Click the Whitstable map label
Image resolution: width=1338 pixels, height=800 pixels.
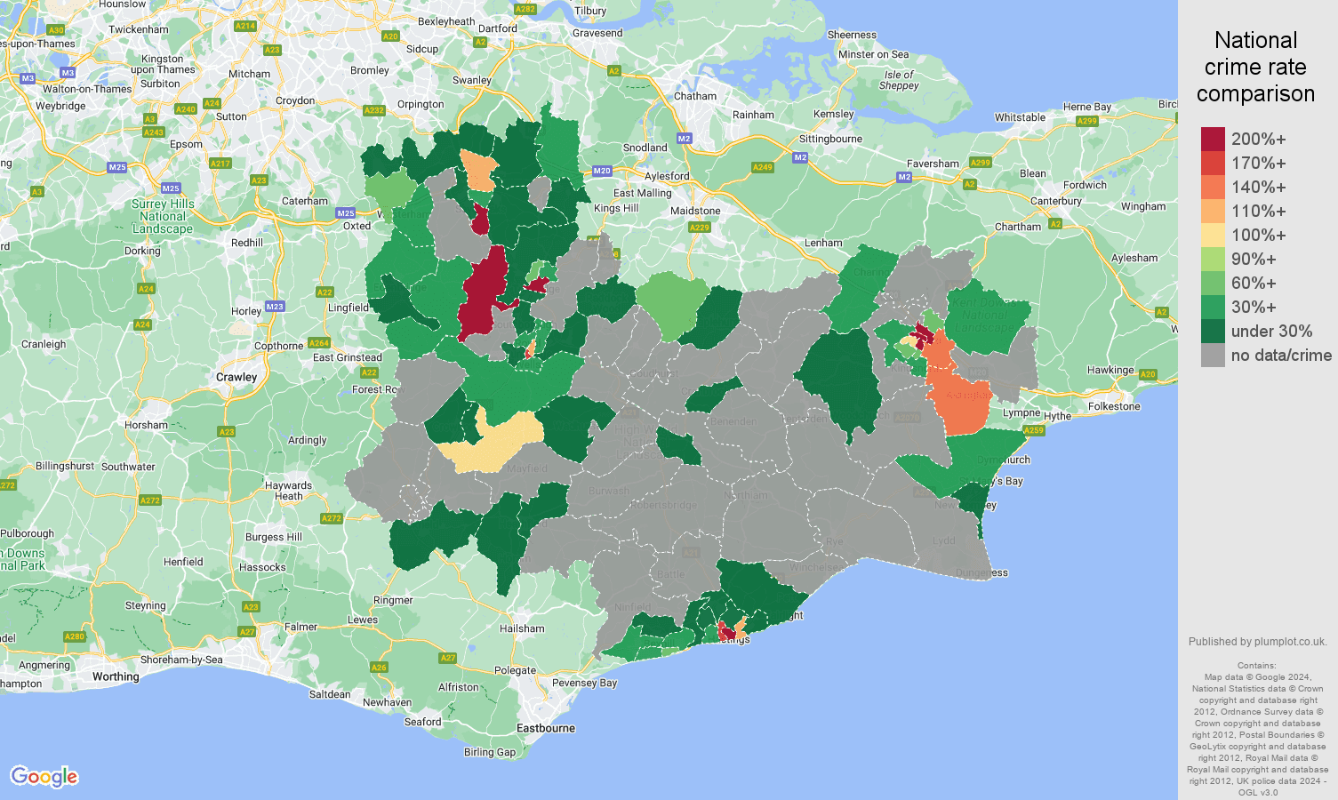click(1020, 117)
